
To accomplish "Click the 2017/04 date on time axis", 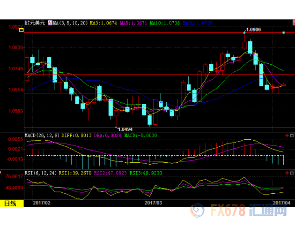I will click(x=281, y=203).
